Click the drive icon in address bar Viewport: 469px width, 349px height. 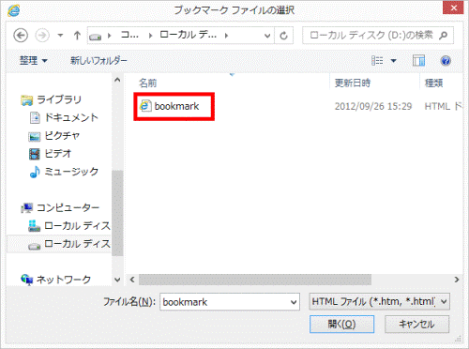point(95,37)
